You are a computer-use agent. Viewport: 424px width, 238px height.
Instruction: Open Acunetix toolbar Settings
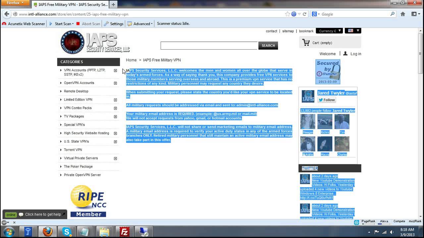coord(114,24)
